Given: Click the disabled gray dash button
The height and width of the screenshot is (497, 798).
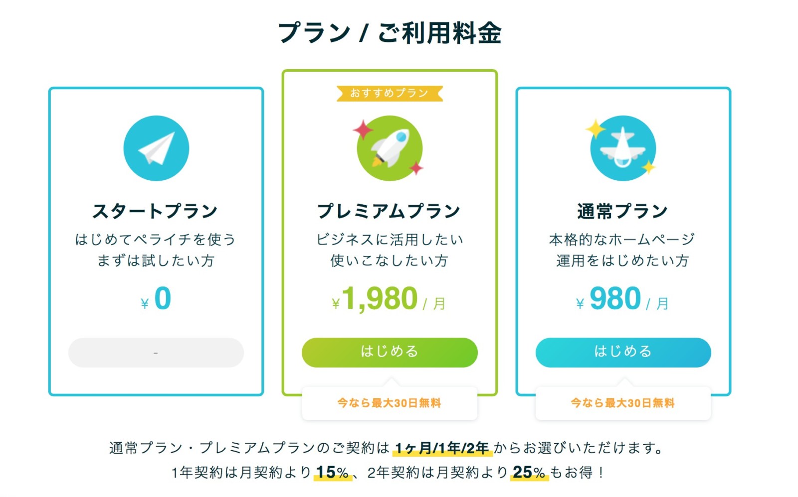Looking at the screenshot, I should point(156,353).
